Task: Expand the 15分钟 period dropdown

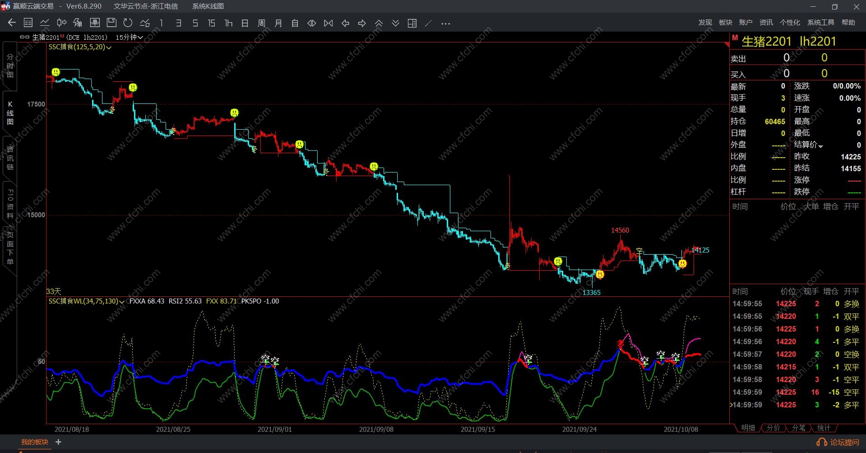Action: [129, 37]
